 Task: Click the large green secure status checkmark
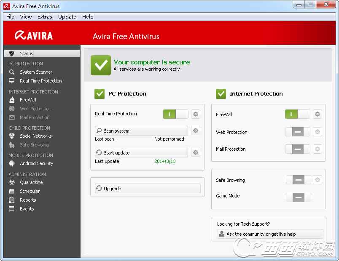[x=101, y=65]
